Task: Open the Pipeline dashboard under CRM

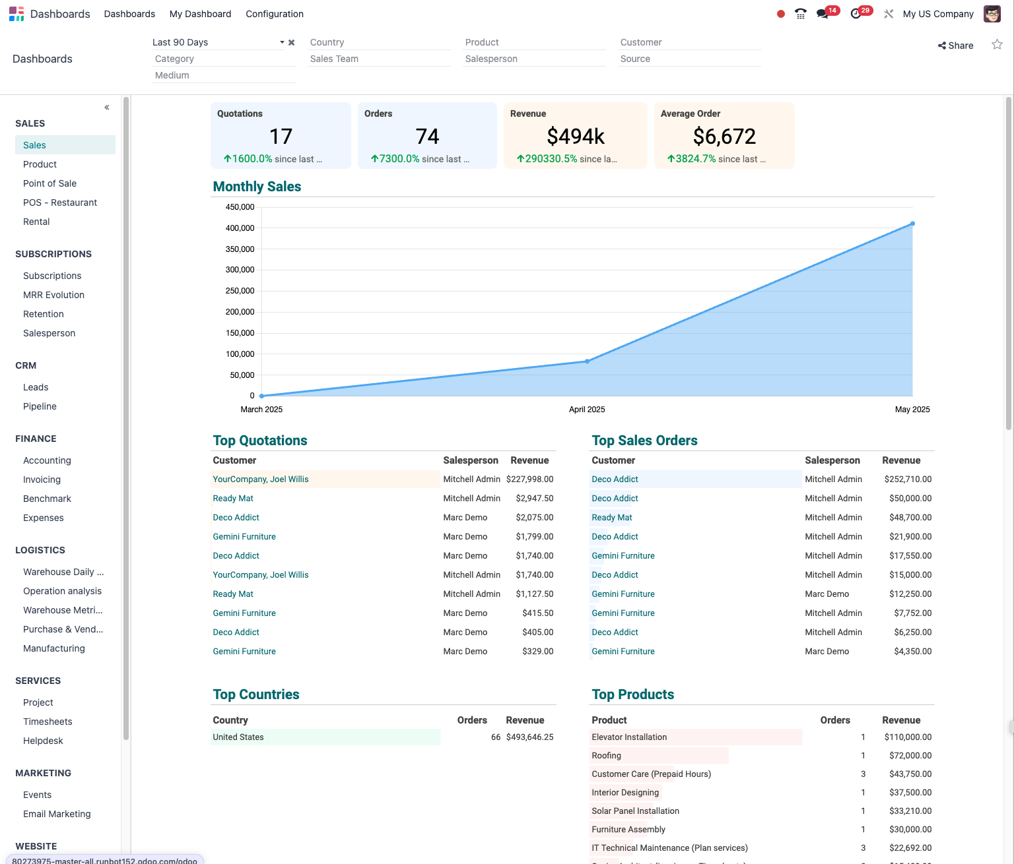Action: point(65,406)
